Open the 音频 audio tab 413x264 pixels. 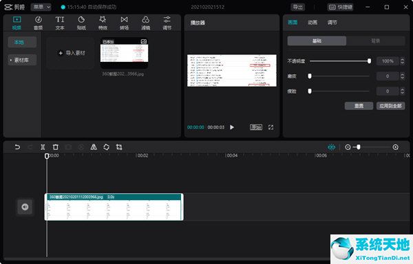pos(38,23)
